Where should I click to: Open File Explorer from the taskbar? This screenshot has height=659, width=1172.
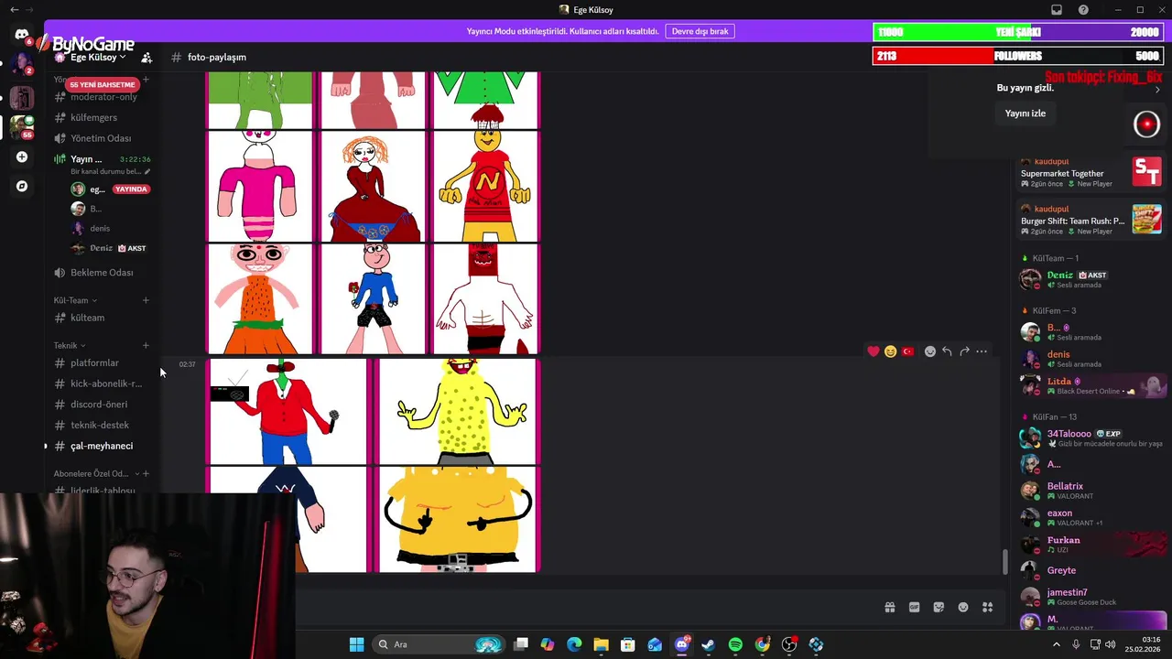[601, 644]
